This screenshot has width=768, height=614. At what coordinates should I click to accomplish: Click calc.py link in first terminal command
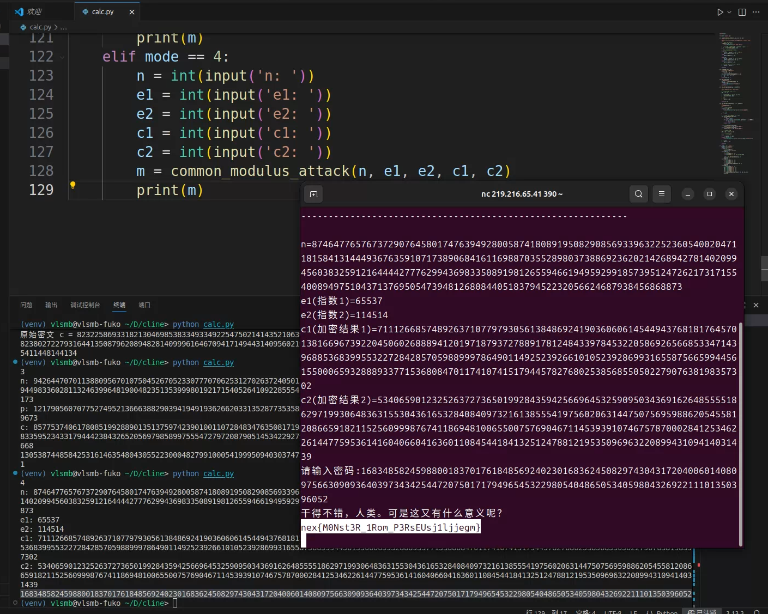coord(218,324)
